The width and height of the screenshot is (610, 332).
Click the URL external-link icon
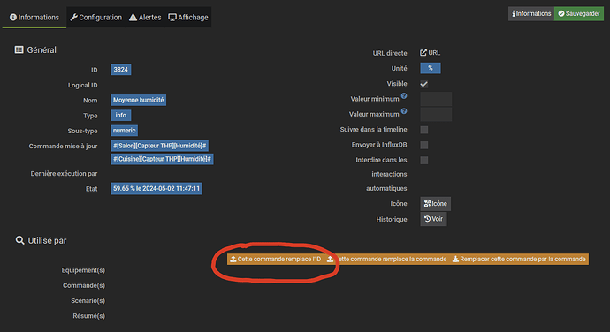(423, 52)
